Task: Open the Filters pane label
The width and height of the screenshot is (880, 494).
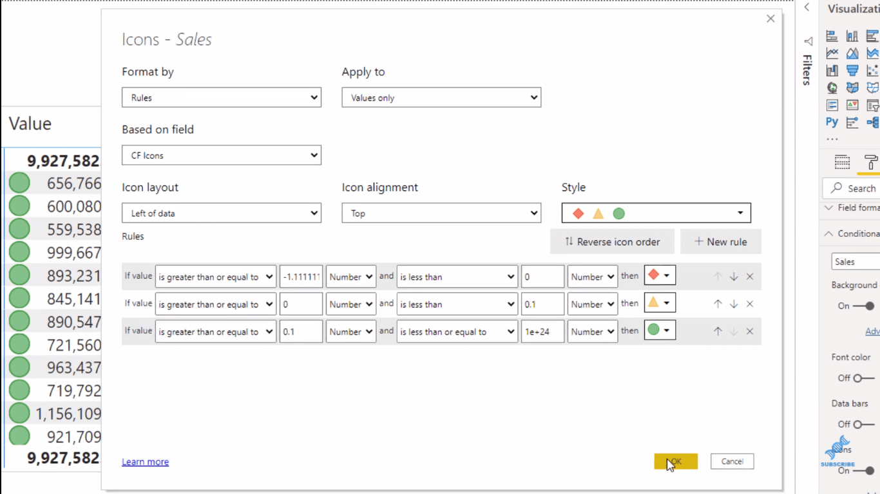Action: [807, 69]
